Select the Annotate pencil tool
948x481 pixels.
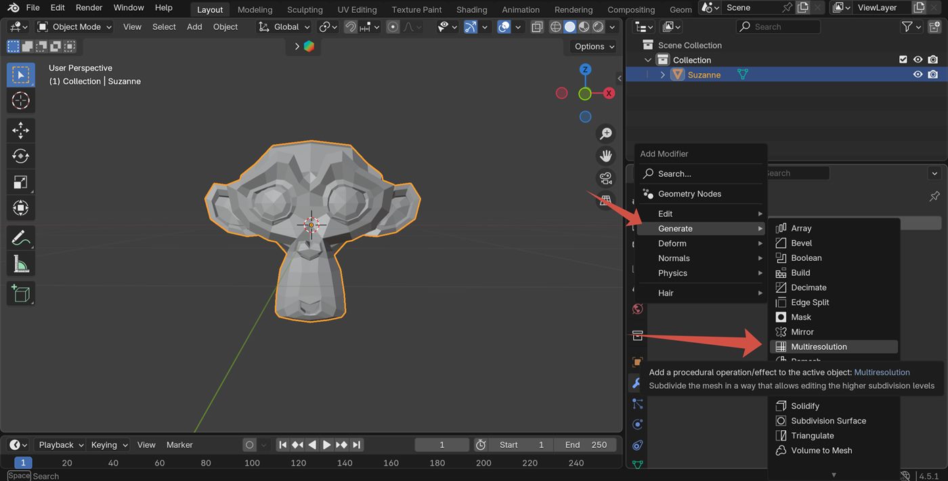click(20, 238)
